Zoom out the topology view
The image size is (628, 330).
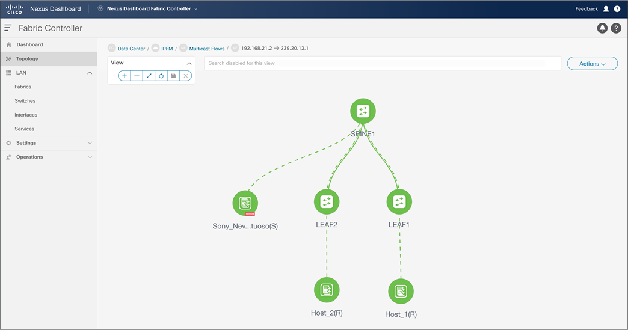click(x=137, y=76)
